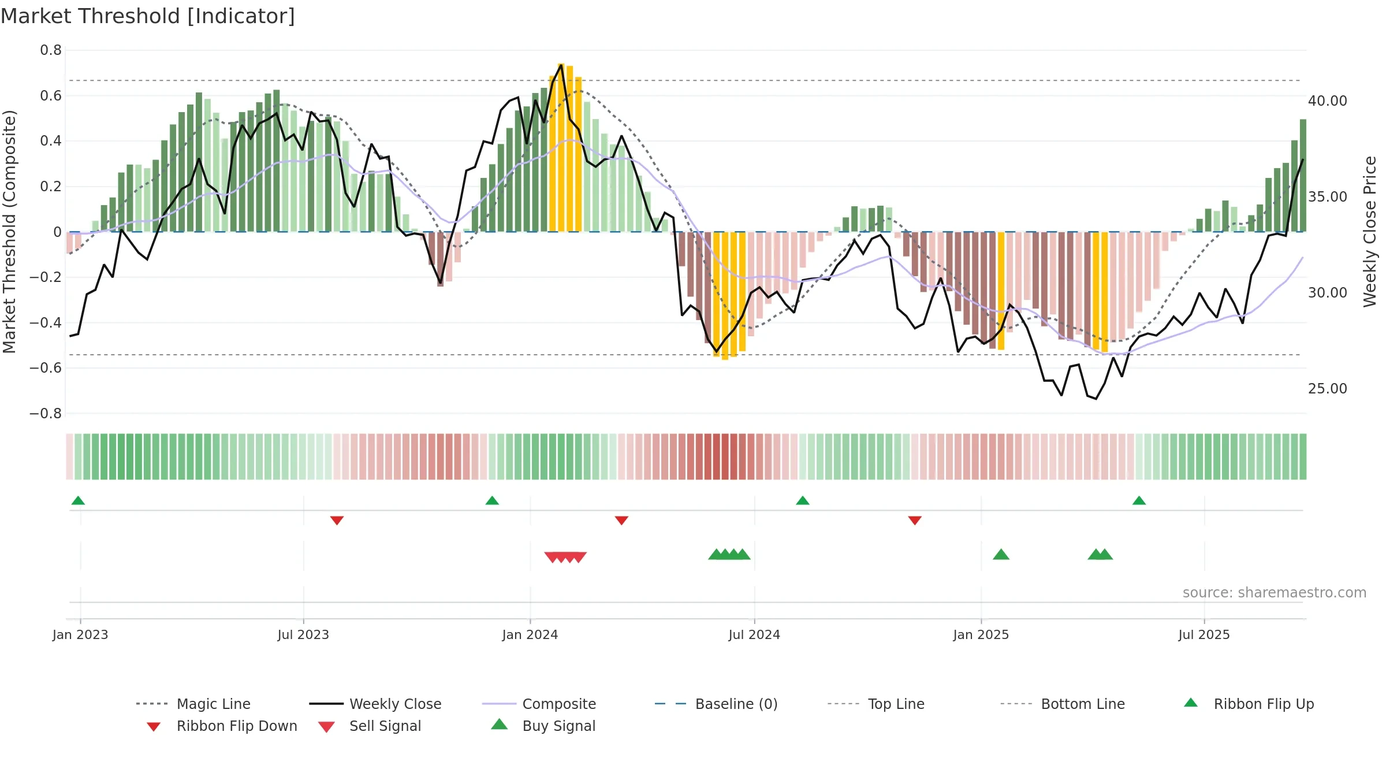Click the Ribbon Flip Up marker near May 2025
The width and height of the screenshot is (1386, 780).
tap(1139, 500)
